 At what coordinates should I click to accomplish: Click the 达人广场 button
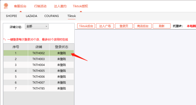[x=105, y=26]
